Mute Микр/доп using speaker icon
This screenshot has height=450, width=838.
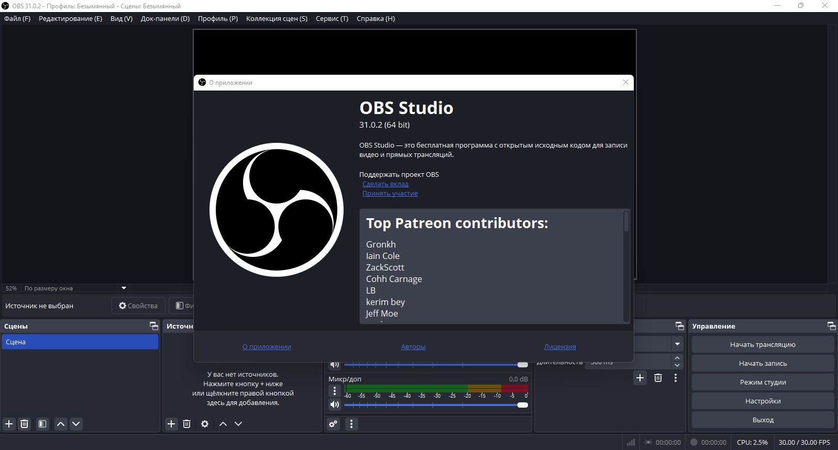click(x=335, y=404)
